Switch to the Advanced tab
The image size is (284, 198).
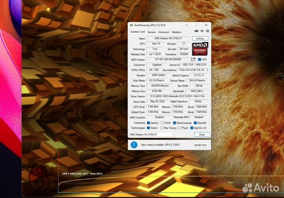163,32
